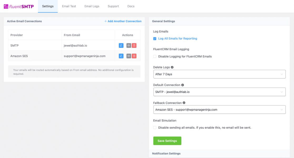Edit the Amazon SES connection
Image resolution: width=294 pixels, height=158 pixels.
121,56
